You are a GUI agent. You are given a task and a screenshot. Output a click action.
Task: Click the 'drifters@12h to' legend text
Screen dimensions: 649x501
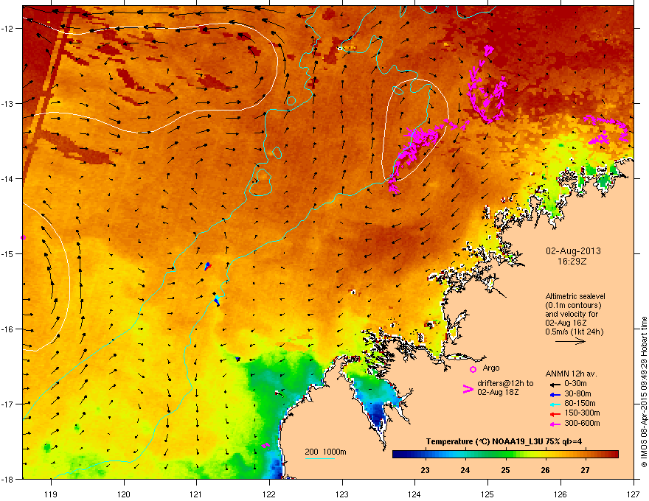pyautogui.click(x=505, y=384)
